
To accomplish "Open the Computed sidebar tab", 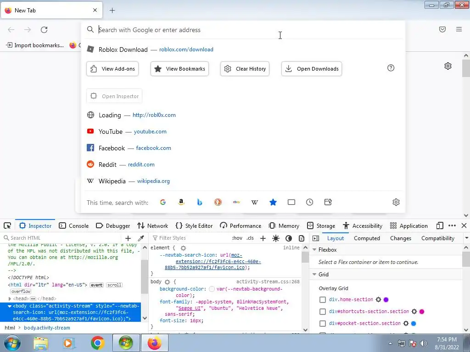I will 367,238.
